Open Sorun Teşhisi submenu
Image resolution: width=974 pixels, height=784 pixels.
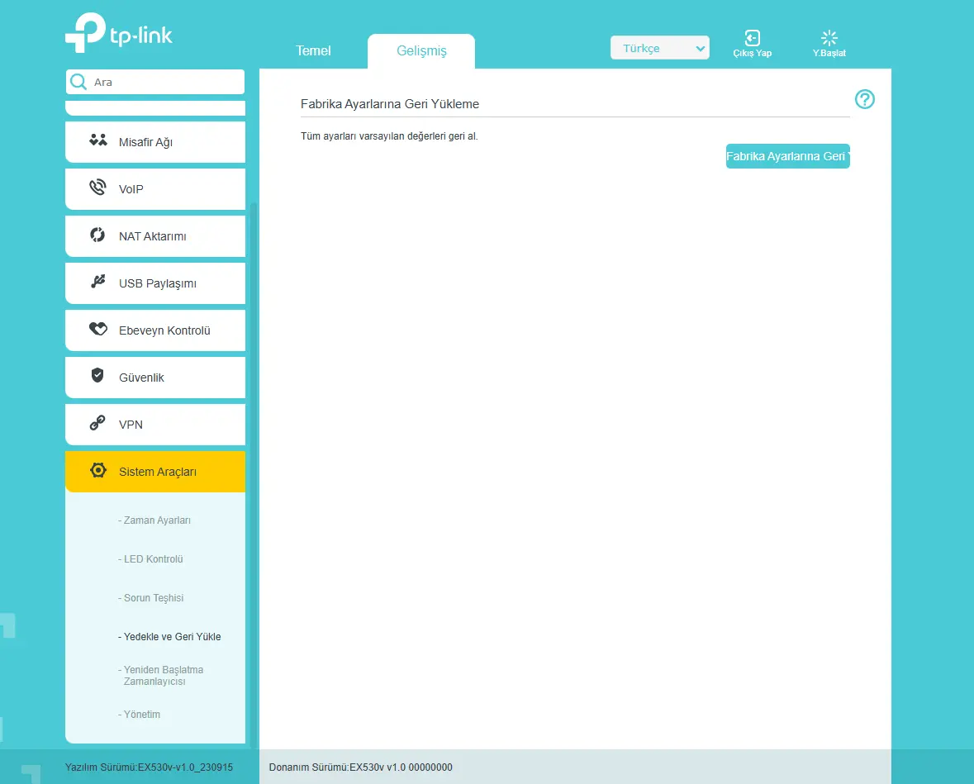coord(151,597)
